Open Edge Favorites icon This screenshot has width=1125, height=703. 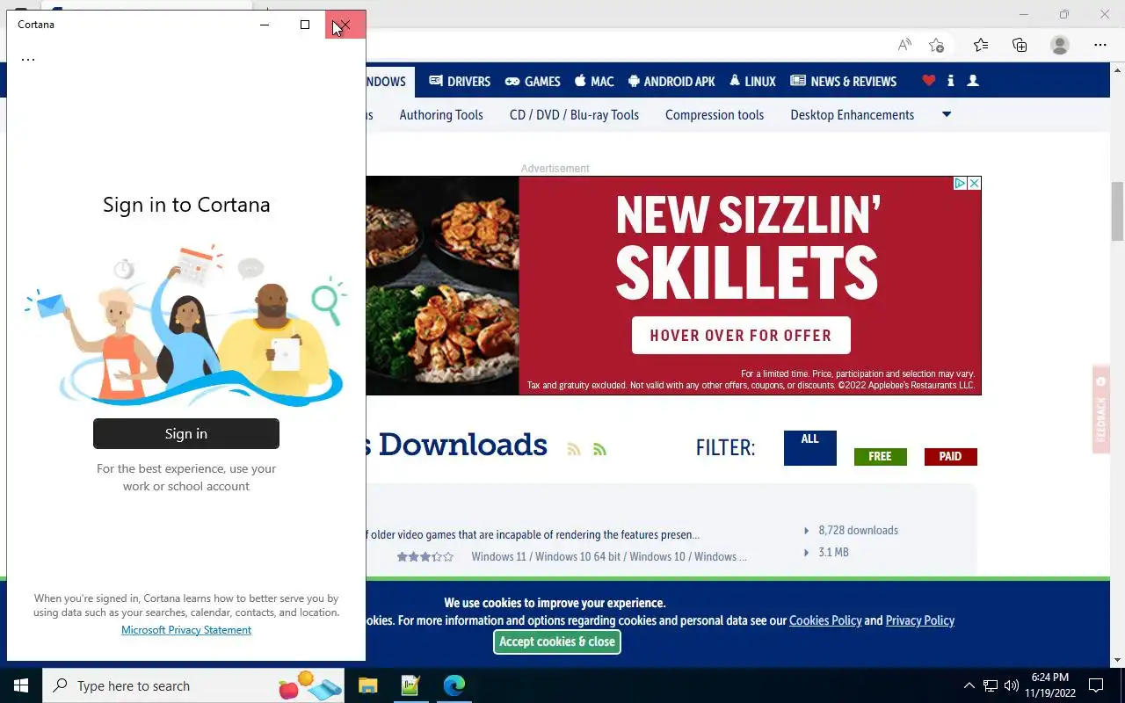[x=981, y=45]
